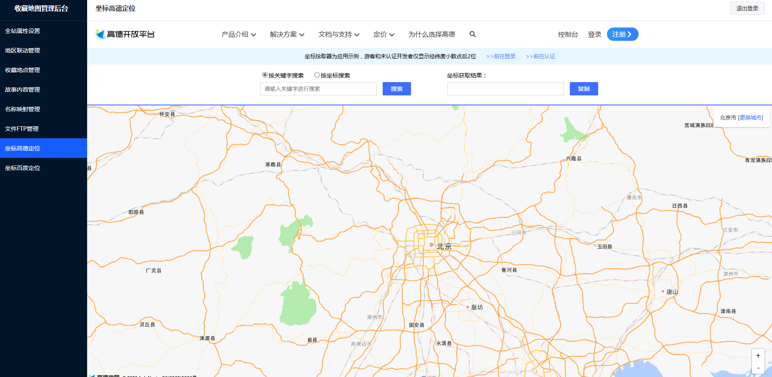This screenshot has width=772, height=377.
Task: Click the 注册 button
Action: 622,34
